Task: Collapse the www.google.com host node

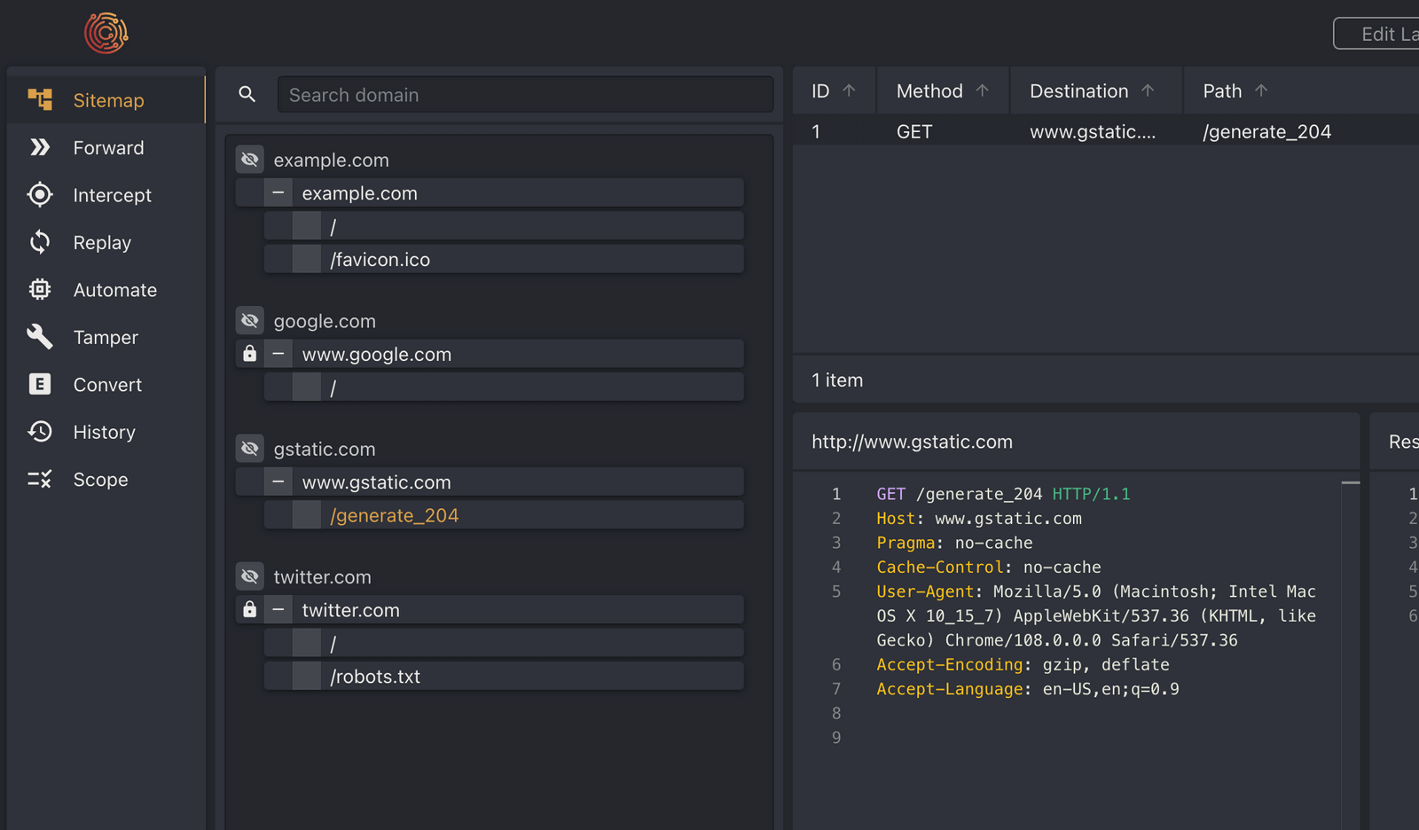Action: pos(278,354)
